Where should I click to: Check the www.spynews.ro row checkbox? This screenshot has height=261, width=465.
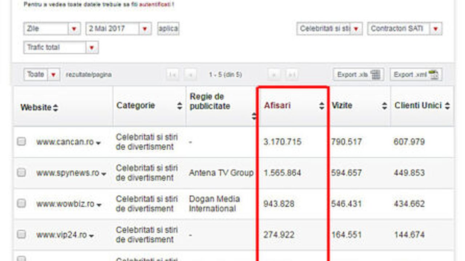22,173
